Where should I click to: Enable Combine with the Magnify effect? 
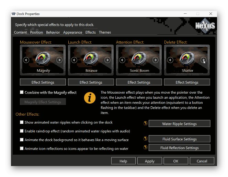point(22,92)
